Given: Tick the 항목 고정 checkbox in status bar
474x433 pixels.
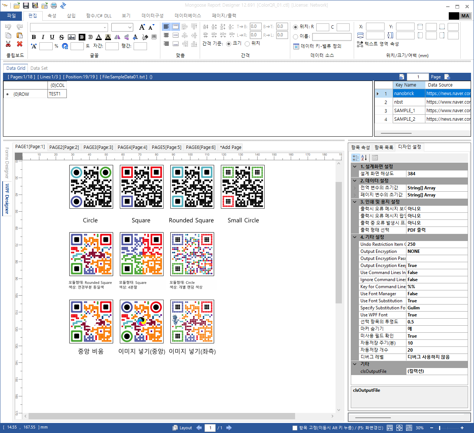Looking at the screenshot, I should 295,428.
